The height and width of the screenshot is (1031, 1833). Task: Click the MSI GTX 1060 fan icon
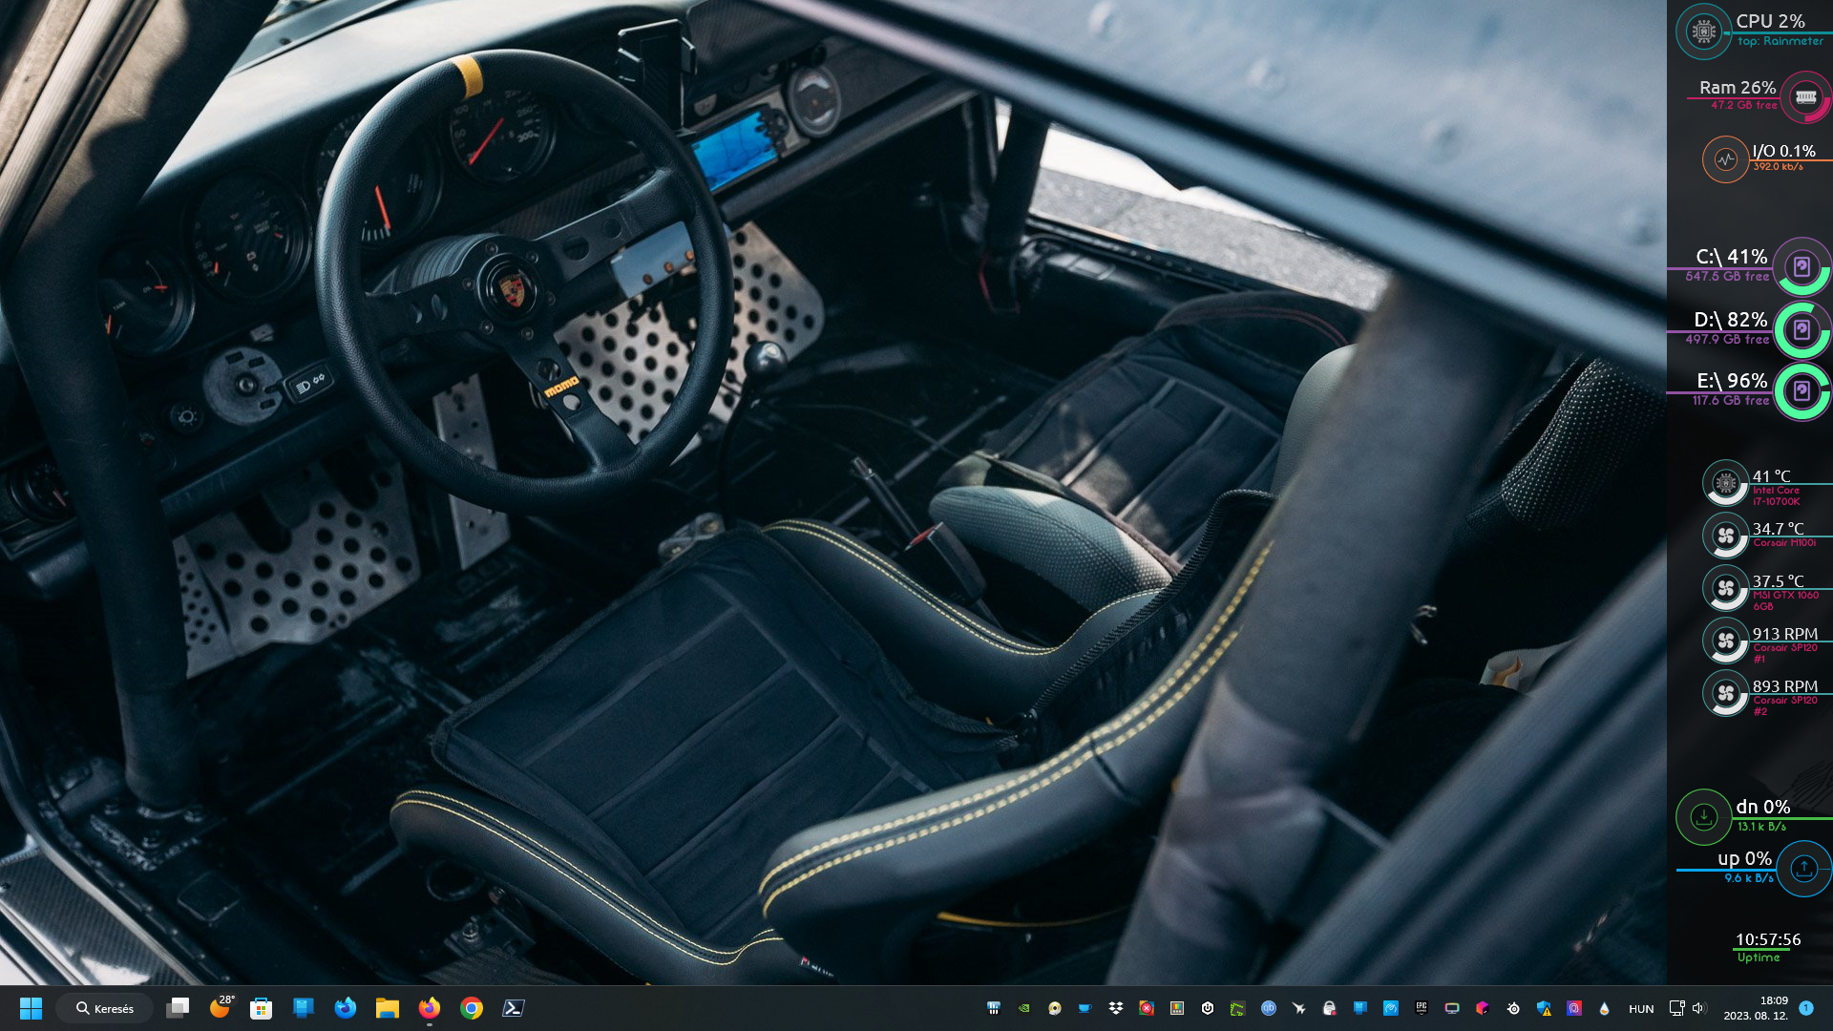tap(1725, 588)
